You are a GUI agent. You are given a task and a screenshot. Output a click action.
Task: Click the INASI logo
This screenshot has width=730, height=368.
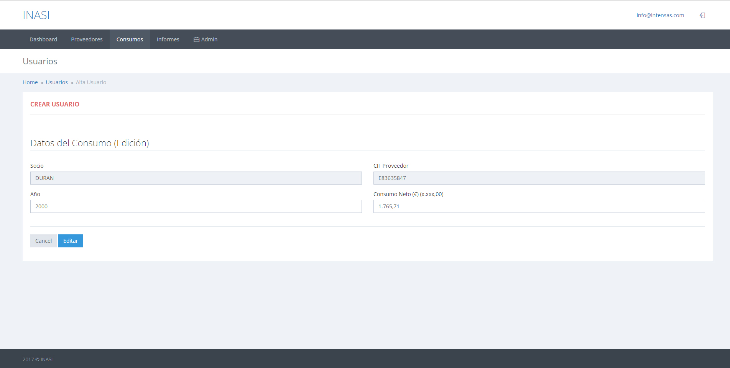click(36, 15)
